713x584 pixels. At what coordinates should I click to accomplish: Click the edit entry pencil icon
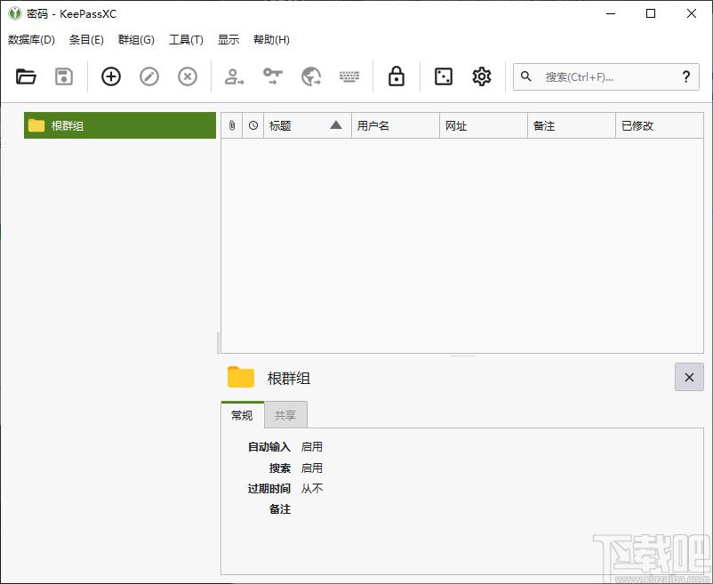coord(149,76)
